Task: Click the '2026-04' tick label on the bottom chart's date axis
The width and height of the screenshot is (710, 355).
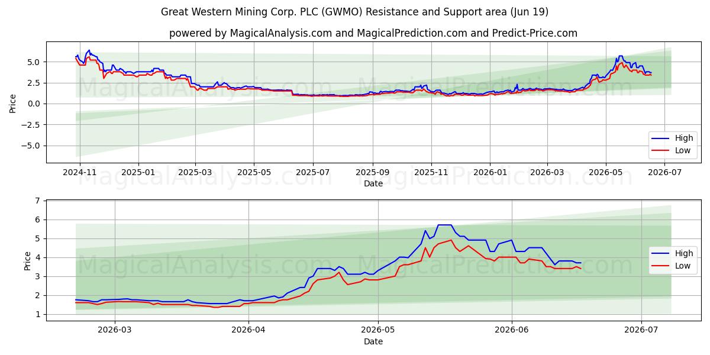Action: click(x=248, y=331)
